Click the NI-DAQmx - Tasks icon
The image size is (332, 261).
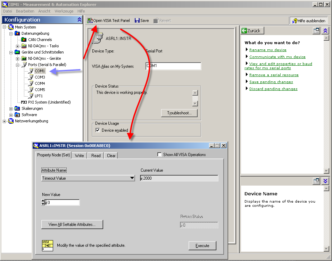click(x=24, y=46)
